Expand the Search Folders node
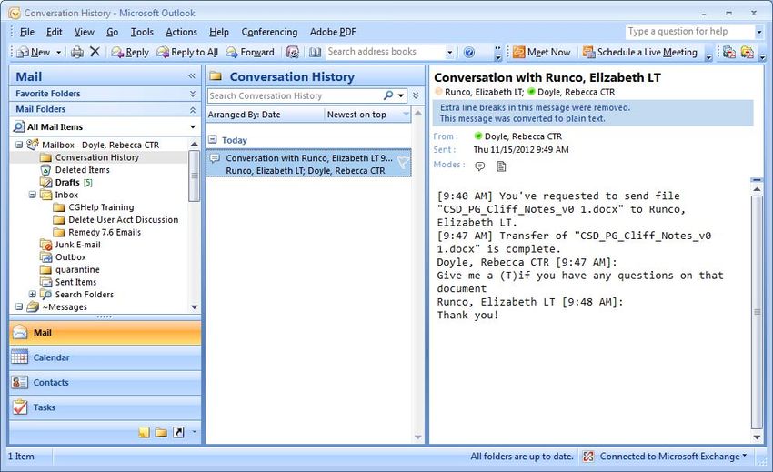Image resolution: width=773 pixels, height=472 pixels. pyautogui.click(x=32, y=295)
